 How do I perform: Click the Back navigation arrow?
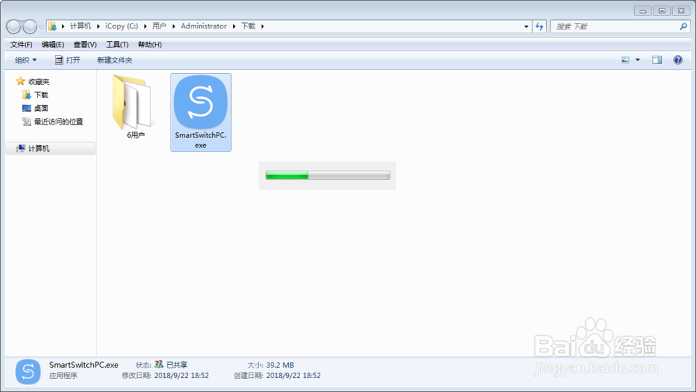[14, 26]
